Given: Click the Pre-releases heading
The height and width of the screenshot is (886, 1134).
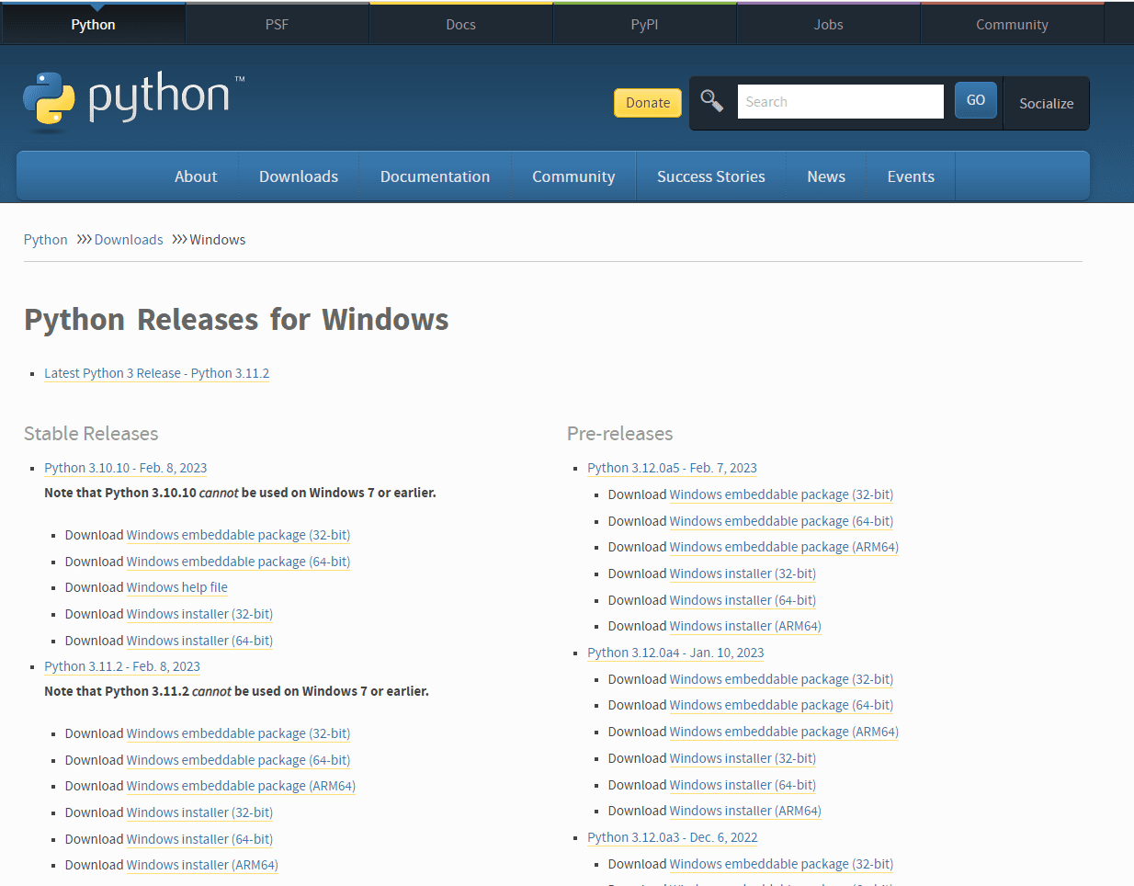Looking at the screenshot, I should point(620,434).
